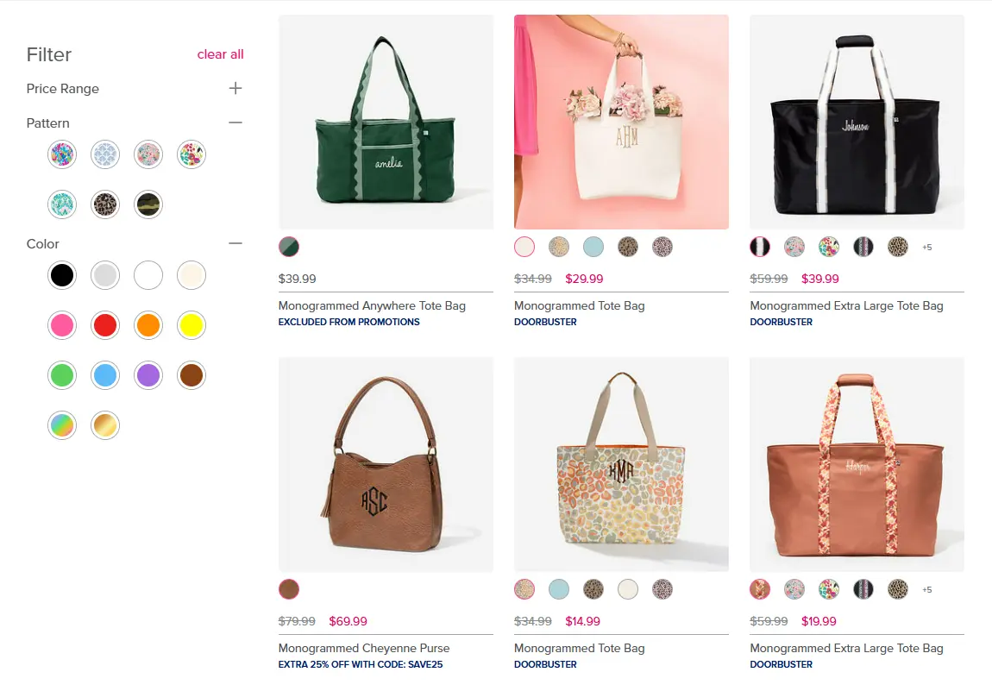This screenshot has width=992, height=691.
Task: Select the gold color filter
Action: (104, 425)
